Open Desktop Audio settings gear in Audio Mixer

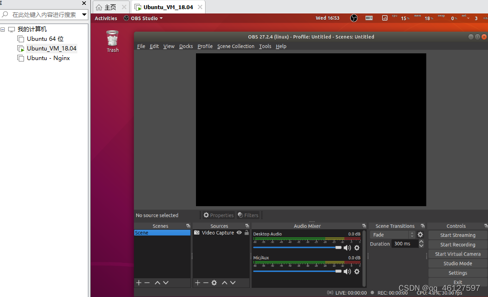(356, 247)
